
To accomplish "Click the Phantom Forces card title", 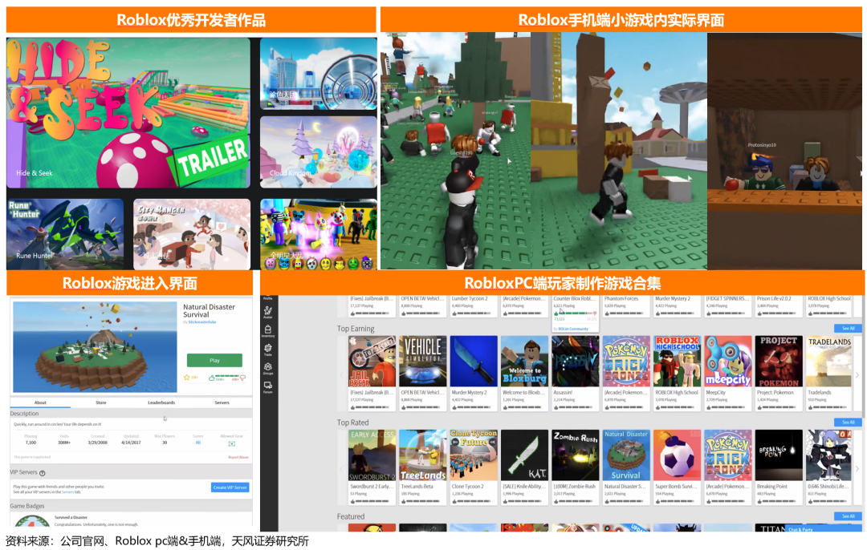I will pos(621,299).
